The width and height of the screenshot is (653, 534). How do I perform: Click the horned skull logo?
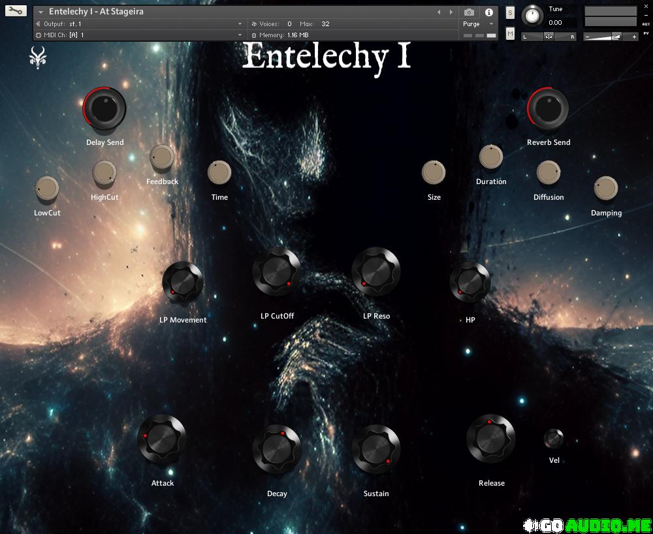38,57
